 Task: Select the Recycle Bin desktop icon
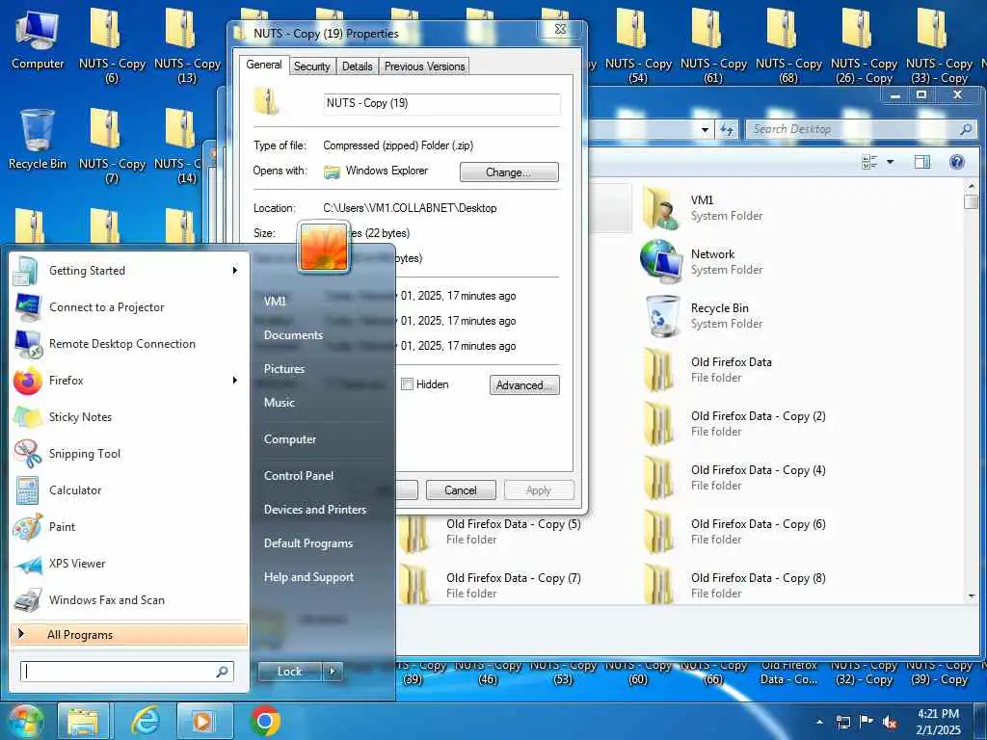click(38, 140)
